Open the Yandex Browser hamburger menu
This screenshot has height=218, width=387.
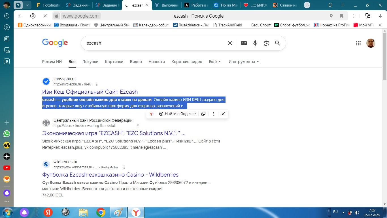click(343, 5)
